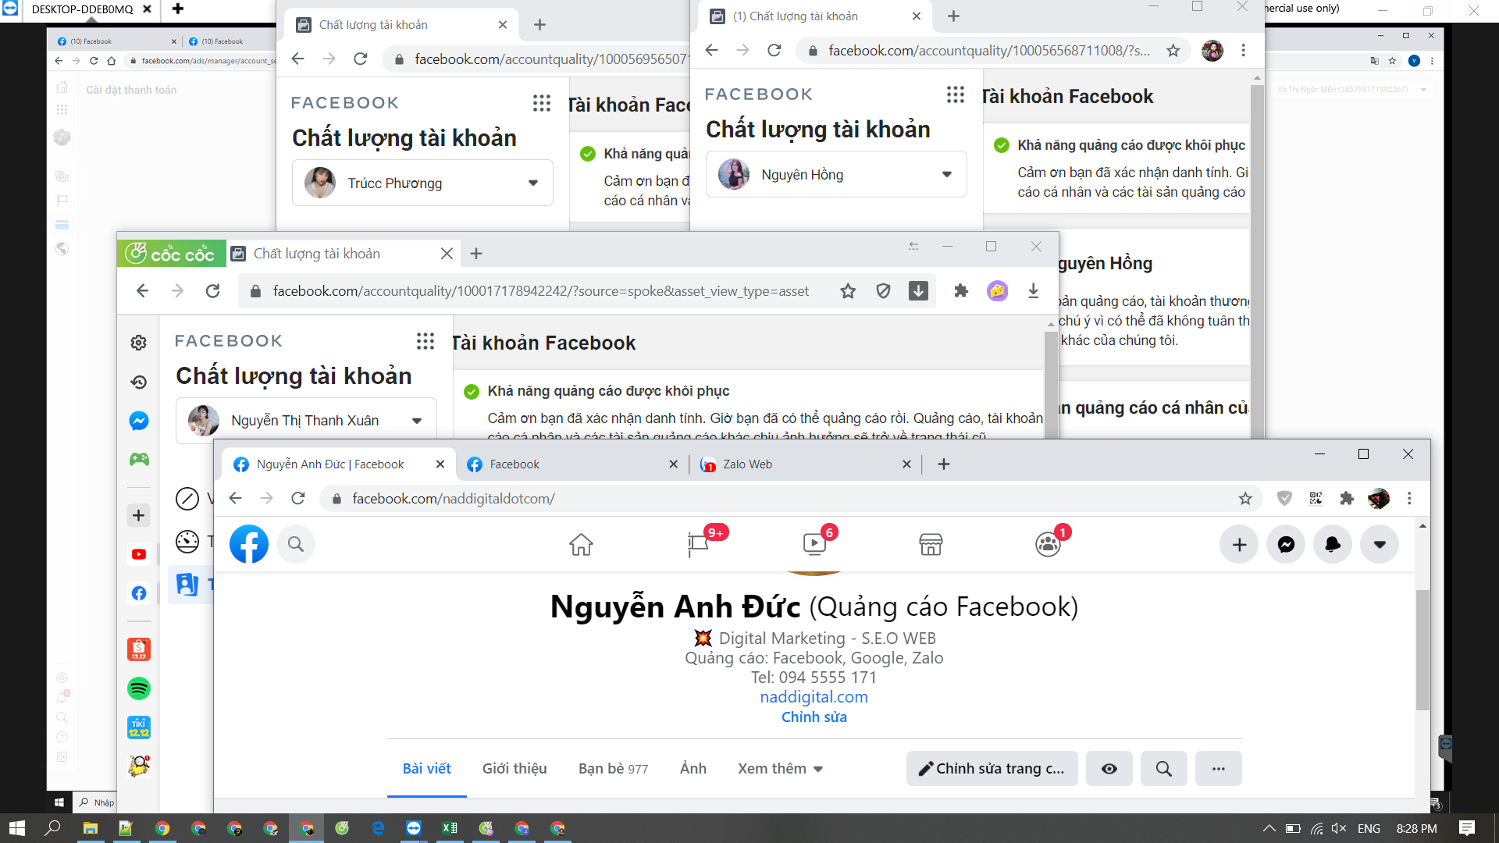Expand Nguyễn Thị Thanh Xuân account dropdown

417,421
